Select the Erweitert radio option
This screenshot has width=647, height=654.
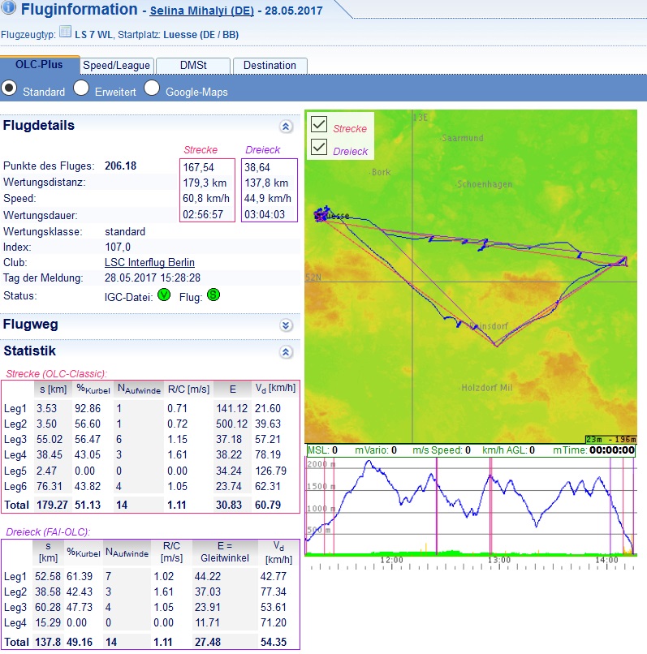coord(81,89)
